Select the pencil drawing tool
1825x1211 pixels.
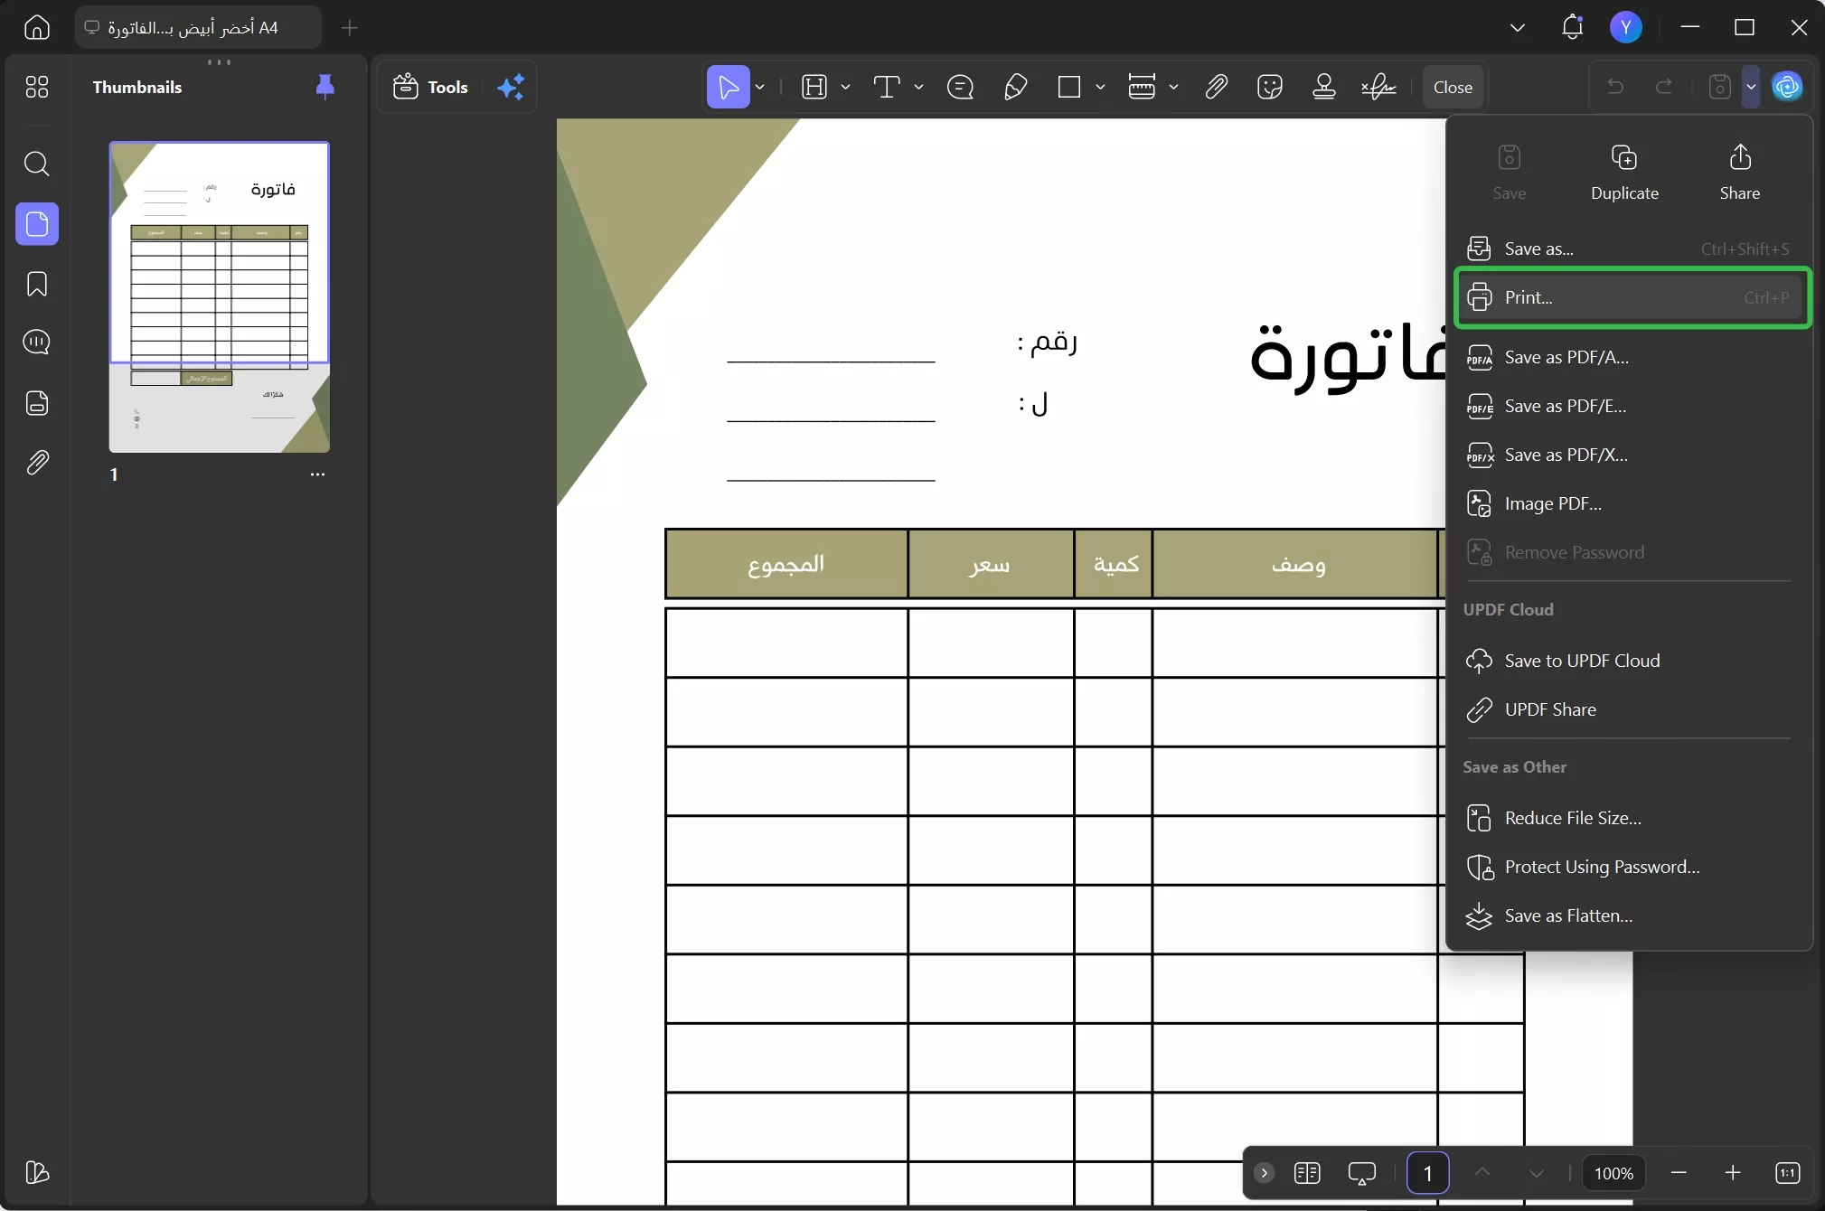1016,87
